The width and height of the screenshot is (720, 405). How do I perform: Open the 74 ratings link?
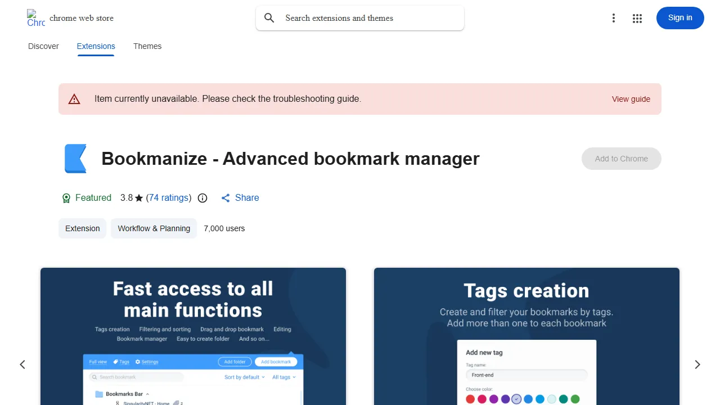168,197
